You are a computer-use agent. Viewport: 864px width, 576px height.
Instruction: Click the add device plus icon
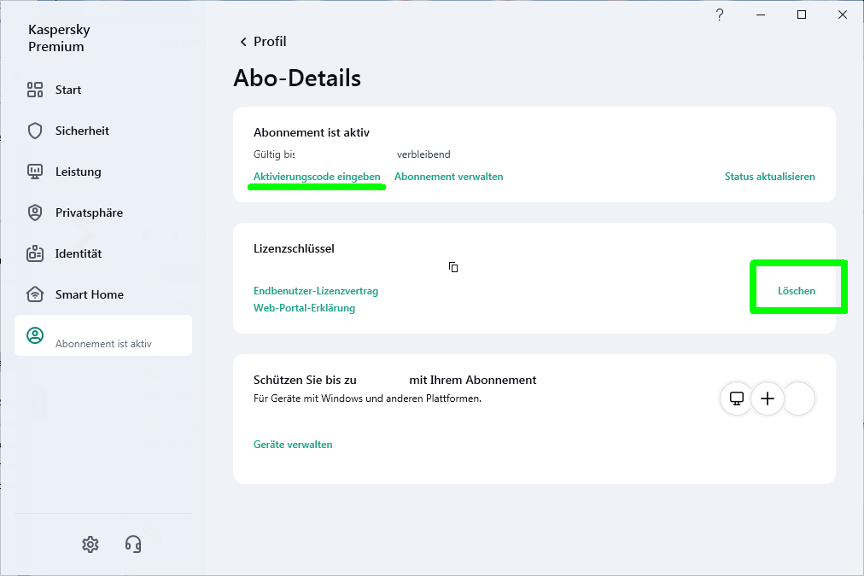pos(768,399)
